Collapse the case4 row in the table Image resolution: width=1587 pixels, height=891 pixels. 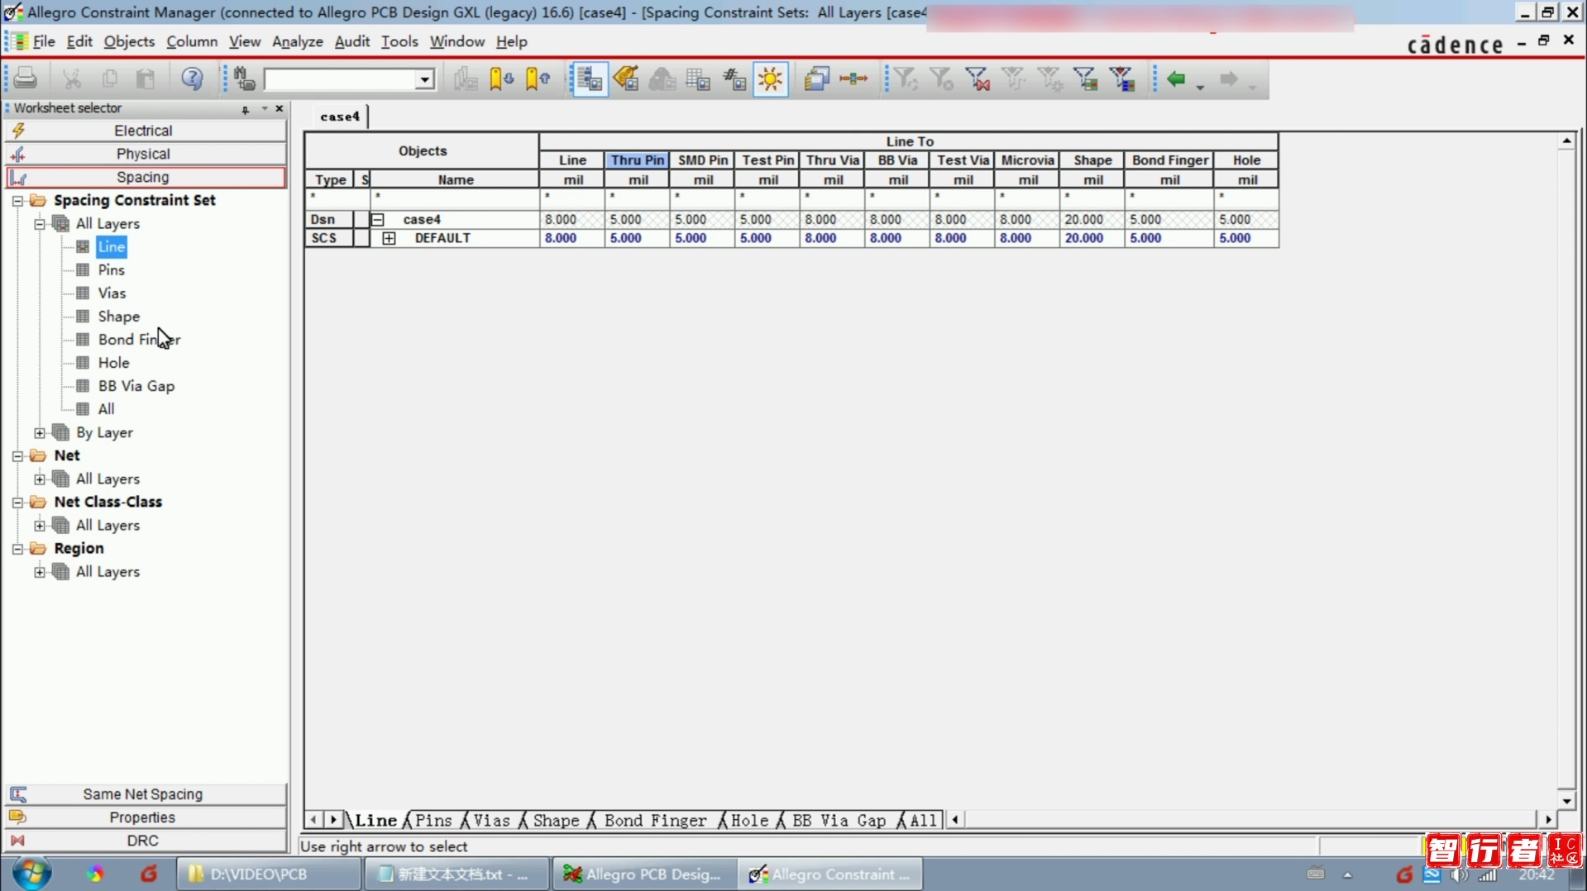pos(377,219)
